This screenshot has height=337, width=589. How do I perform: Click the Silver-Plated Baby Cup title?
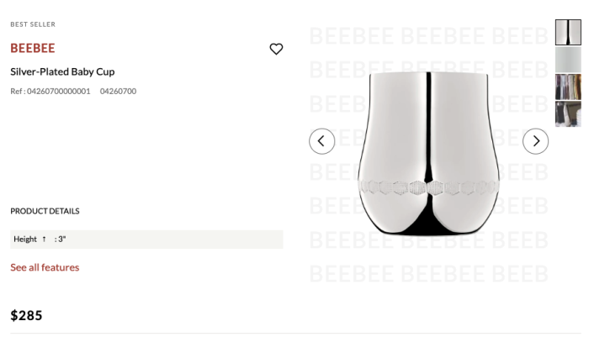[x=62, y=71]
